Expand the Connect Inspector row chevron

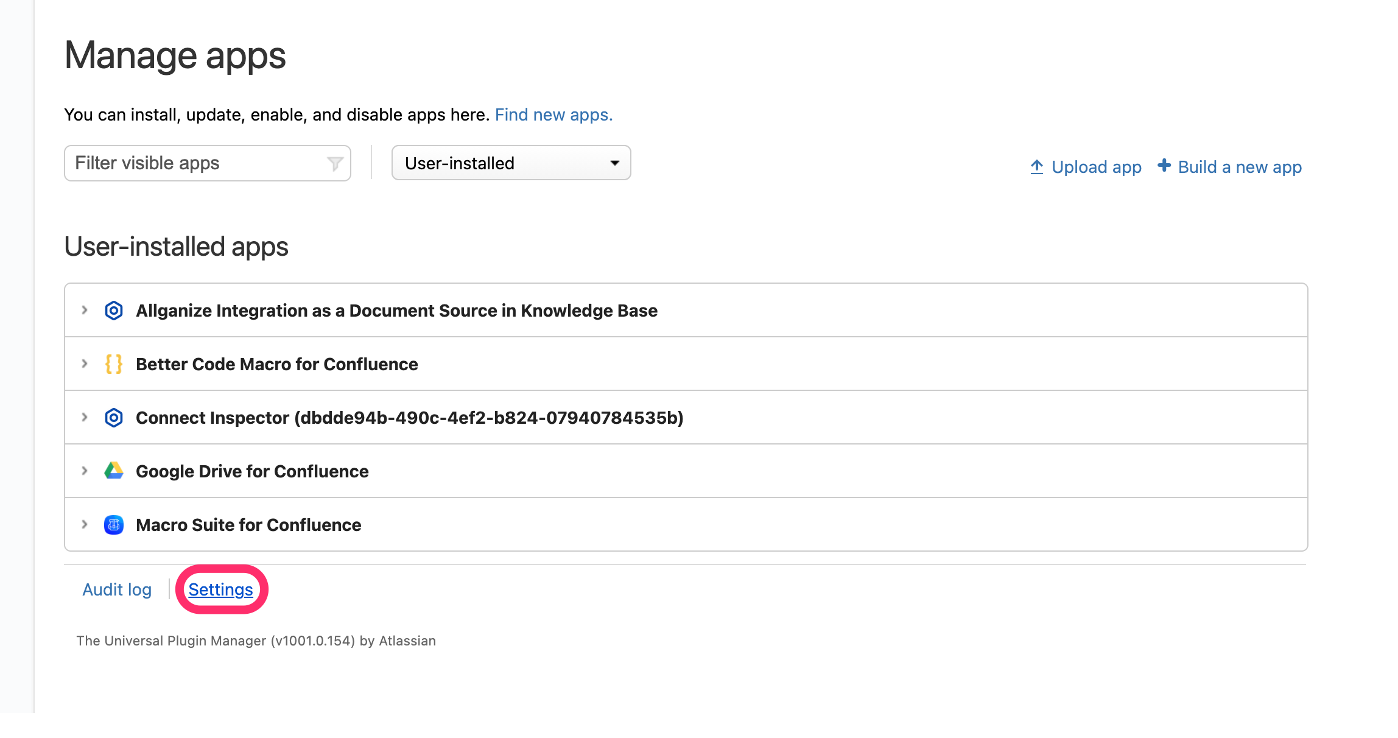pos(85,417)
